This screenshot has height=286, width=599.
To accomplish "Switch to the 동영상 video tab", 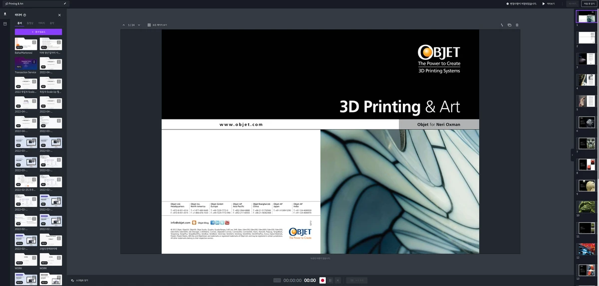I will pyautogui.click(x=30, y=23).
